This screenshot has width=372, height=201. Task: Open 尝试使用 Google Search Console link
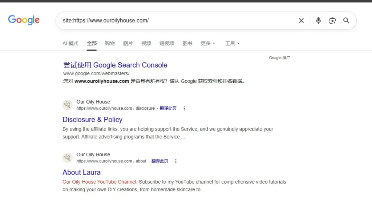pyautogui.click(x=115, y=65)
